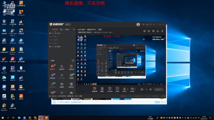Select the first orange scene tab
The height and width of the screenshot is (120, 214).
point(55,29)
